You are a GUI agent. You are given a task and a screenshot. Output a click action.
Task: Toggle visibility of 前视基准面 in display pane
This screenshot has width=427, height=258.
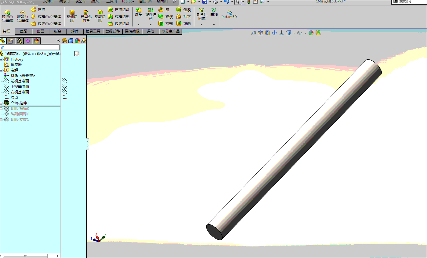point(64,81)
